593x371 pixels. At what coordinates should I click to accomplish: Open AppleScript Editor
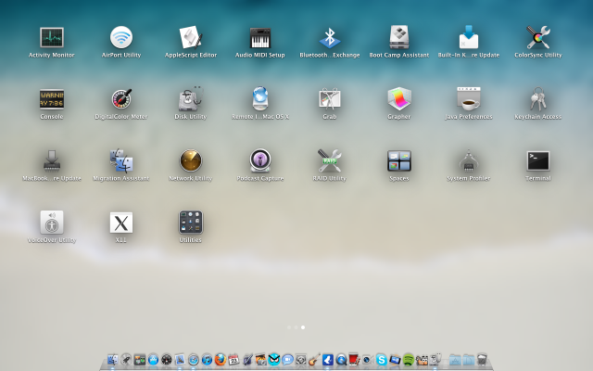(x=191, y=37)
